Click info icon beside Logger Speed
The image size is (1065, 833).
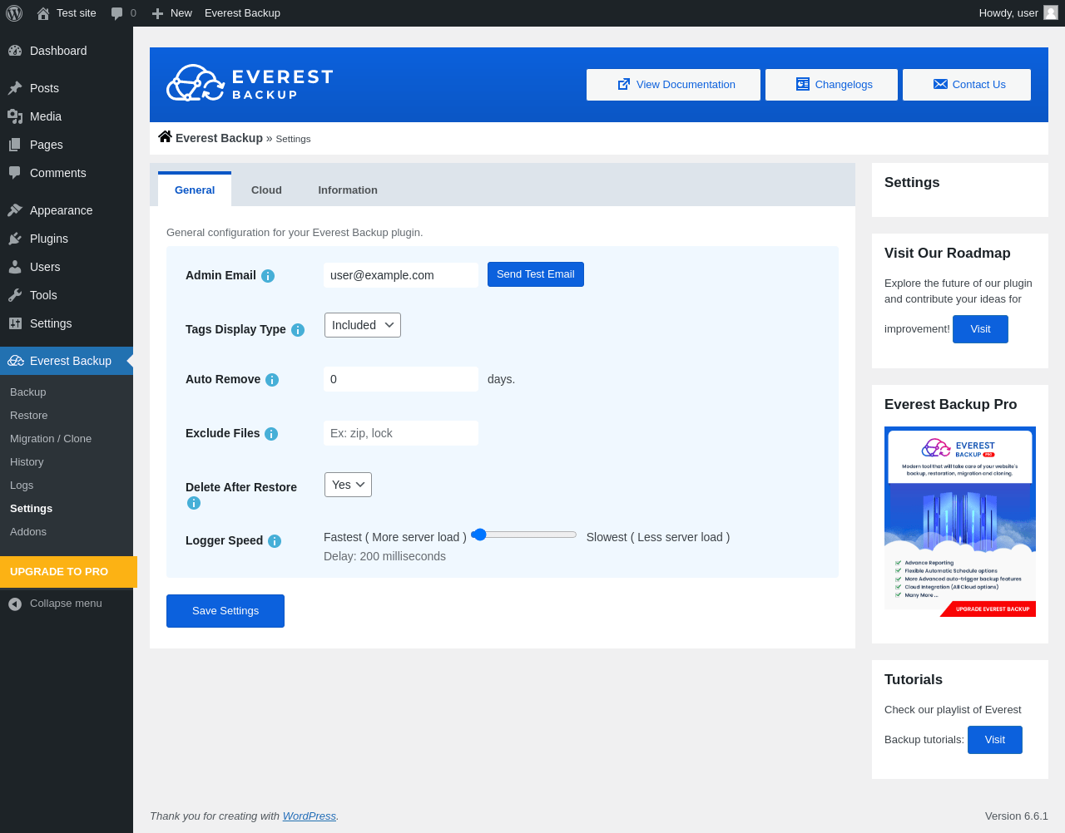point(275,541)
